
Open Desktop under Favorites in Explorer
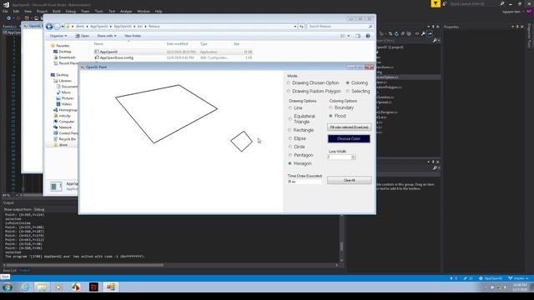(x=63, y=52)
